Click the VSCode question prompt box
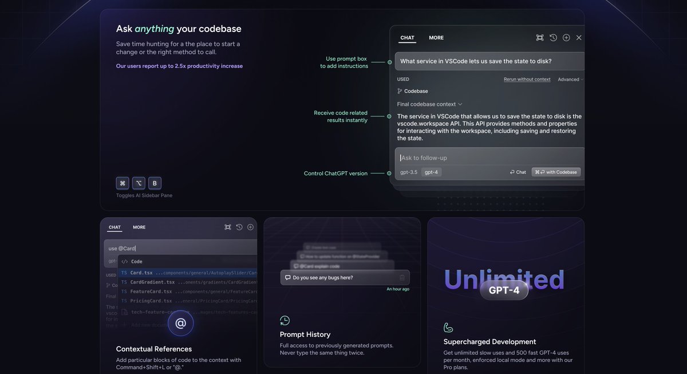 (490, 61)
